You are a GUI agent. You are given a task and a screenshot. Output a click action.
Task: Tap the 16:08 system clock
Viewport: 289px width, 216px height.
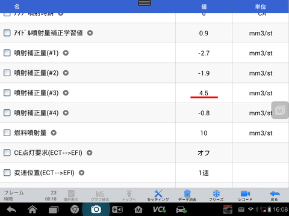pos(280,209)
